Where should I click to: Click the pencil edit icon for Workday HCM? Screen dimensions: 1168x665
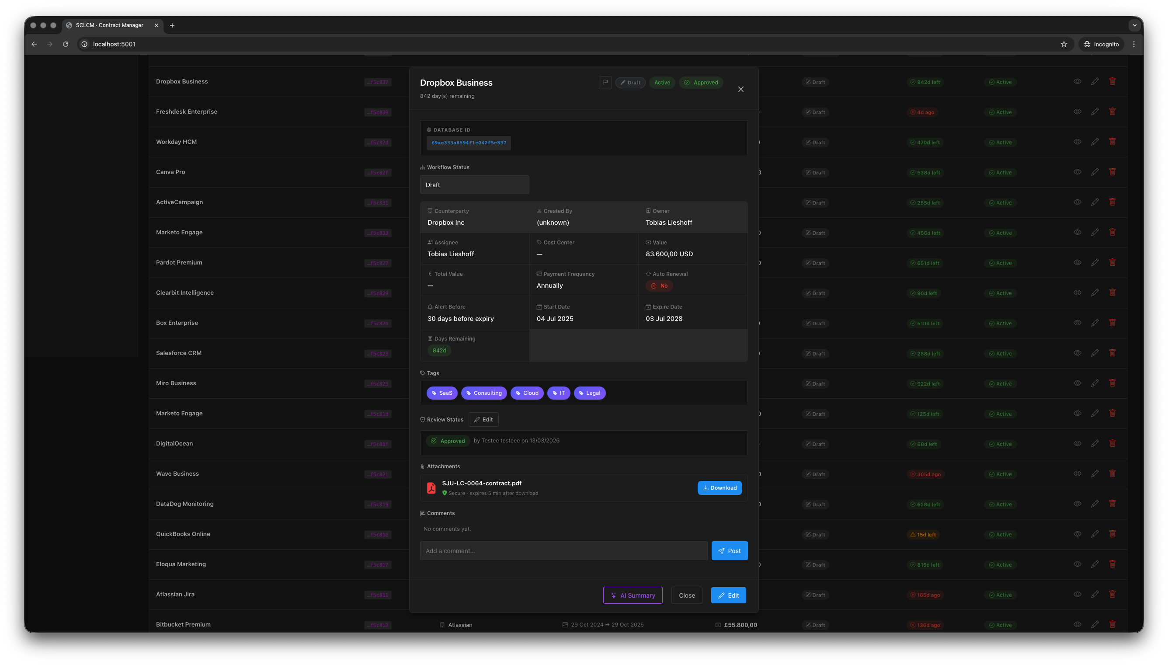click(1095, 142)
